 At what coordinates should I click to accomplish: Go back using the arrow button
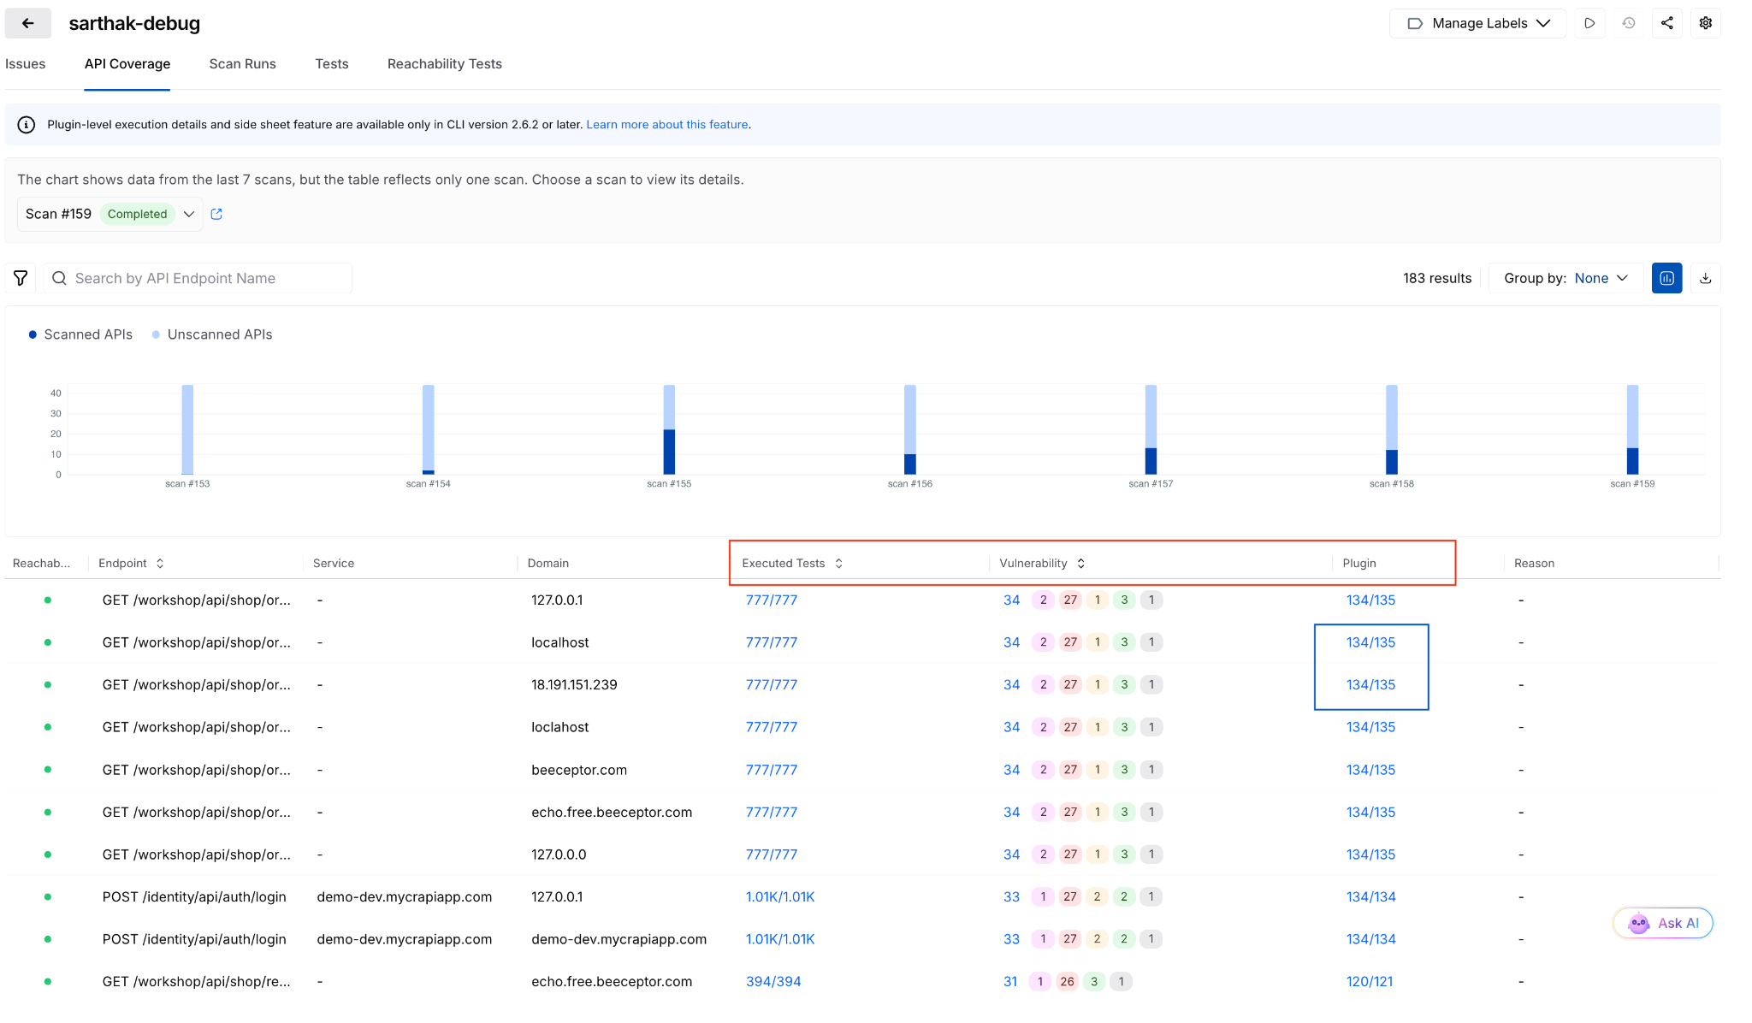28,23
